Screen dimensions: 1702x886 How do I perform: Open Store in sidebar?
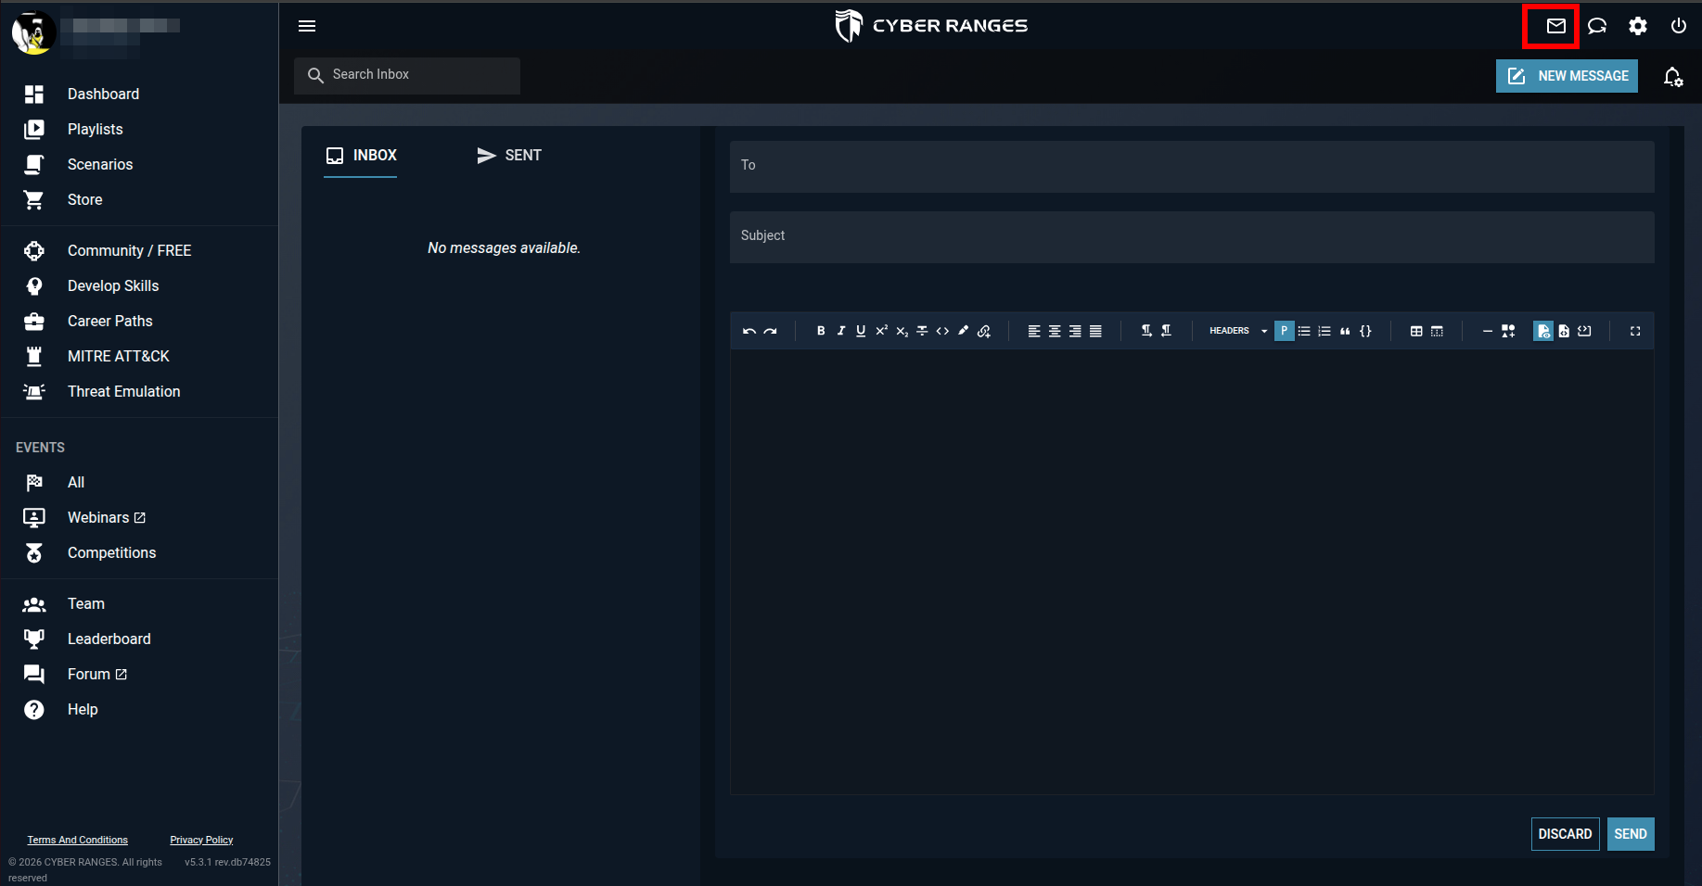click(84, 200)
